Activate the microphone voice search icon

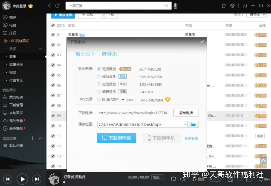(x=175, y=6)
